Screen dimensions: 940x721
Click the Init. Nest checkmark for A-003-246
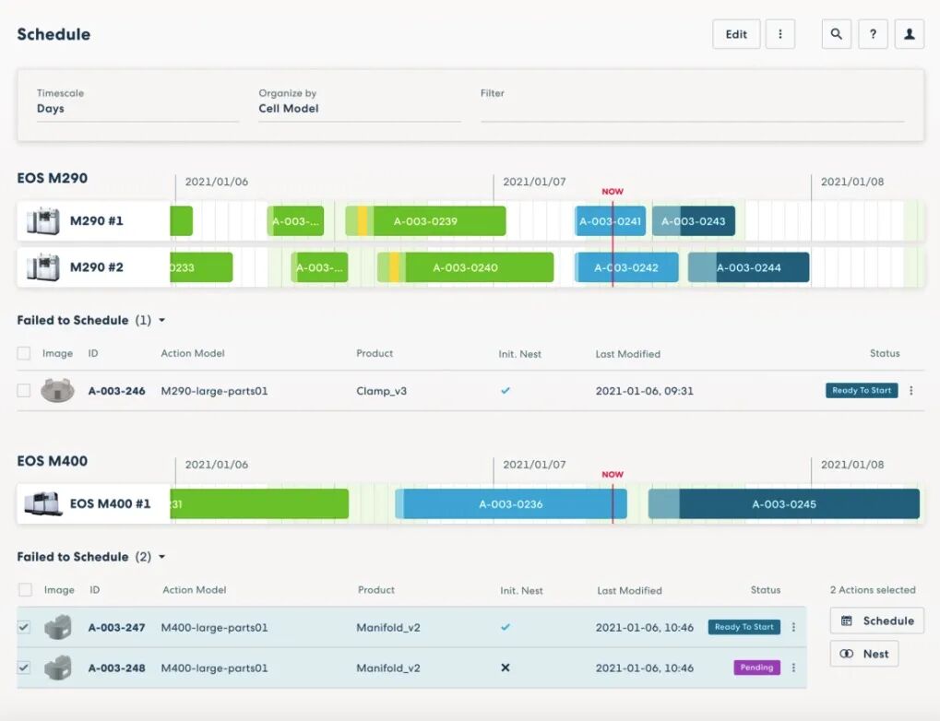(506, 391)
